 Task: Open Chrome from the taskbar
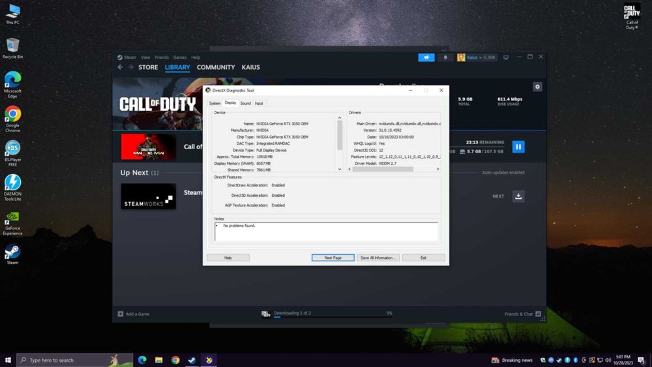coord(175,360)
